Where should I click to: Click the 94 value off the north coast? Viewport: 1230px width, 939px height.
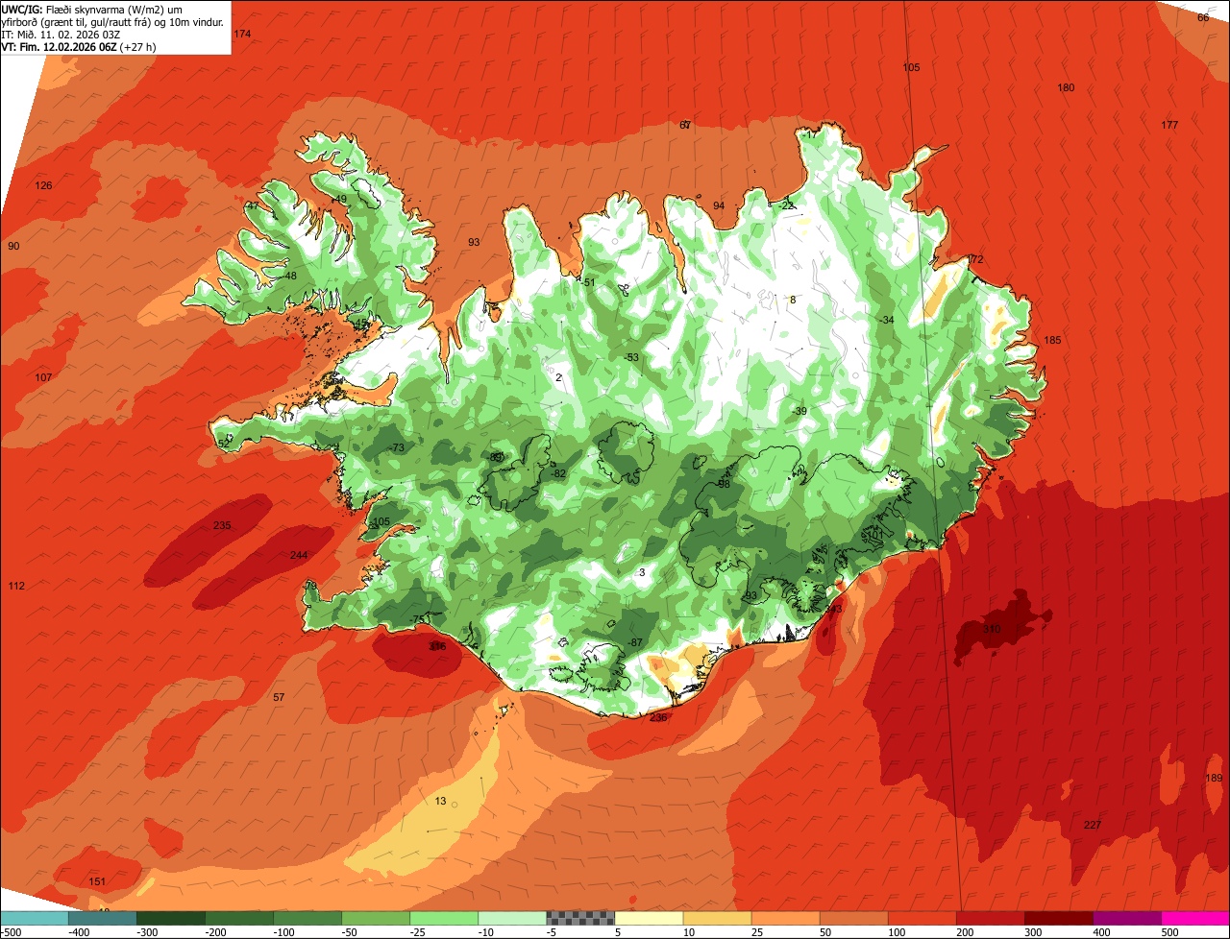pos(719,205)
